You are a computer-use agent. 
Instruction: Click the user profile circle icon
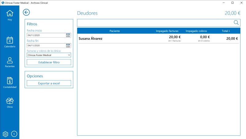(x=14, y=134)
